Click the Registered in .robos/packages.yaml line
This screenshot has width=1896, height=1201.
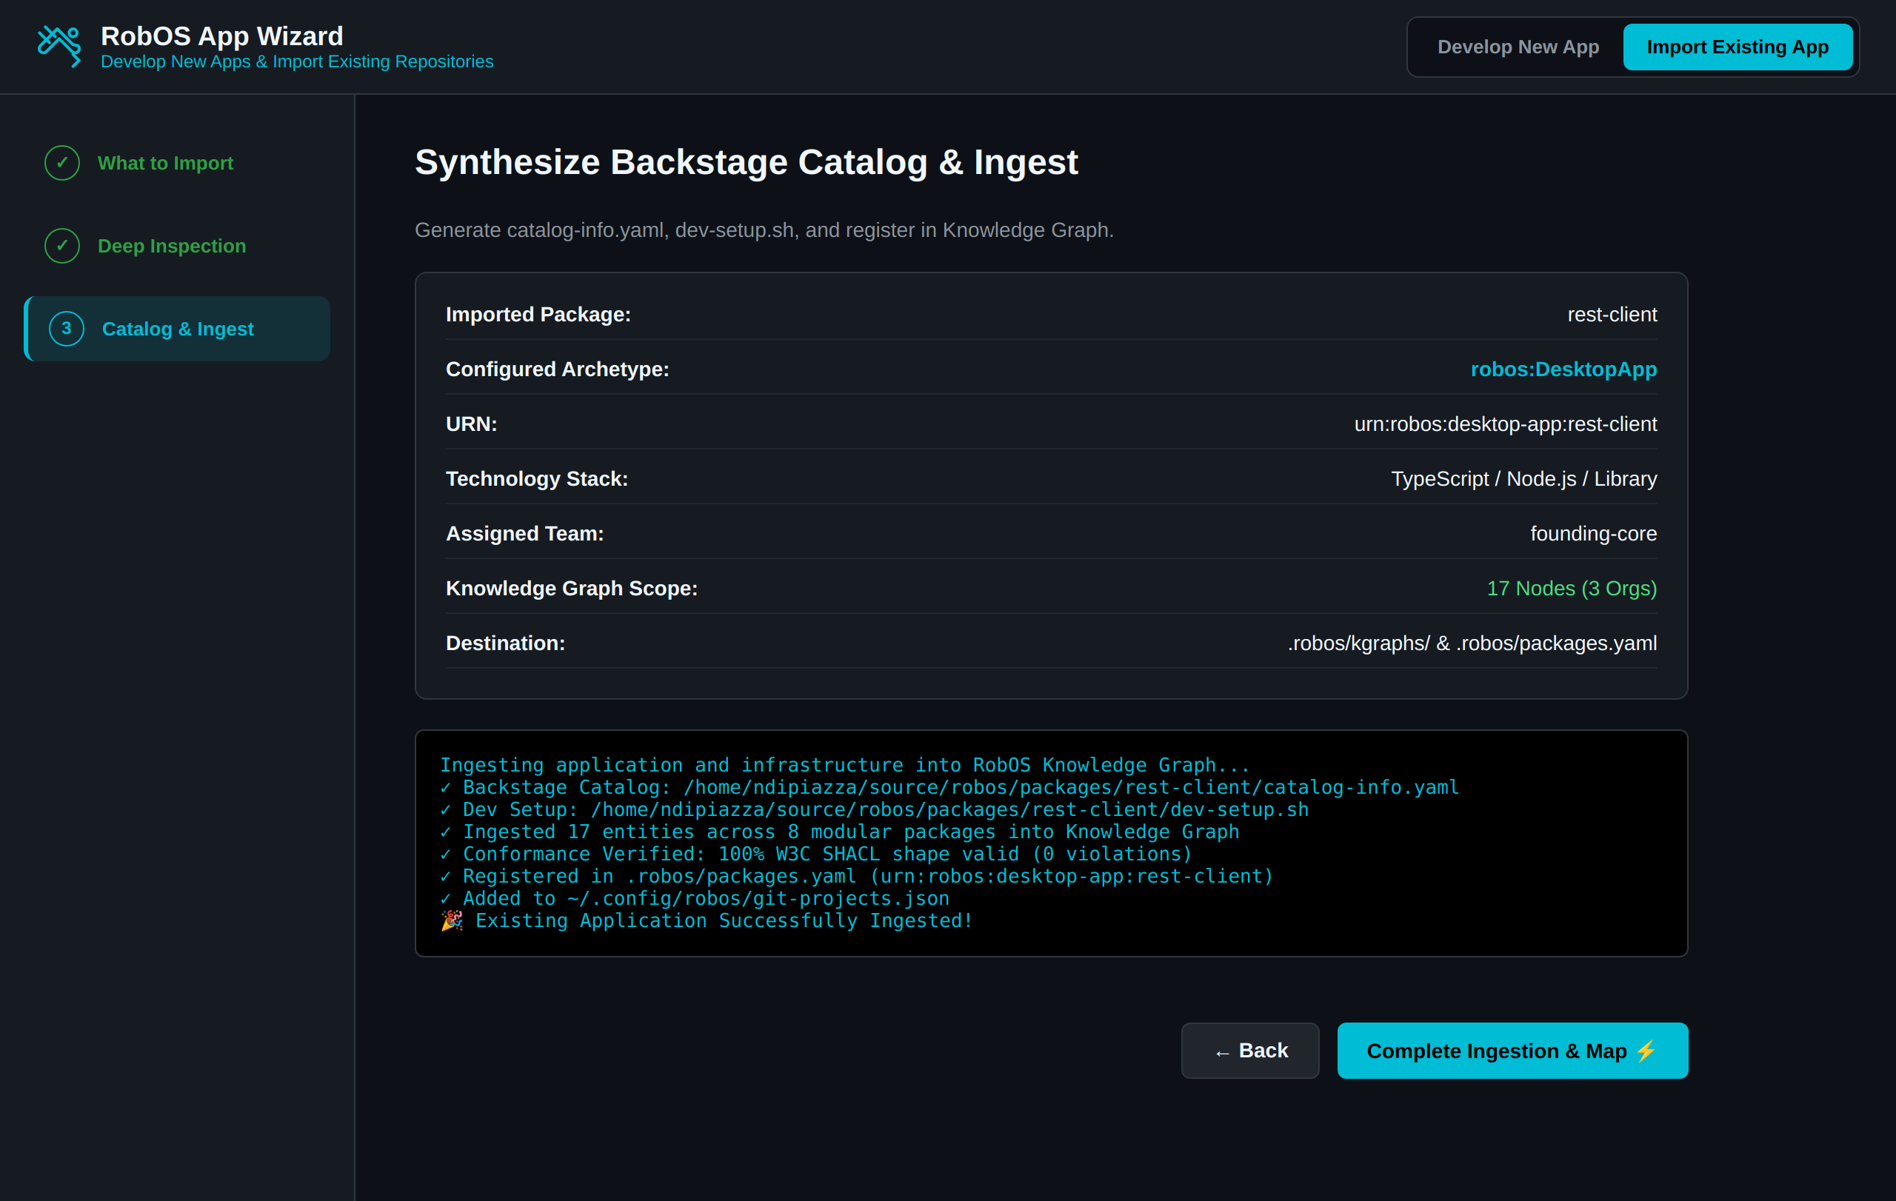point(856,875)
